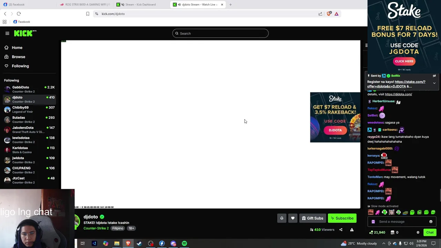This screenshot has width=441, height=248.
Task: Open Discord from the taskbar
Action: pyautogui.click(x=173, y=244)
